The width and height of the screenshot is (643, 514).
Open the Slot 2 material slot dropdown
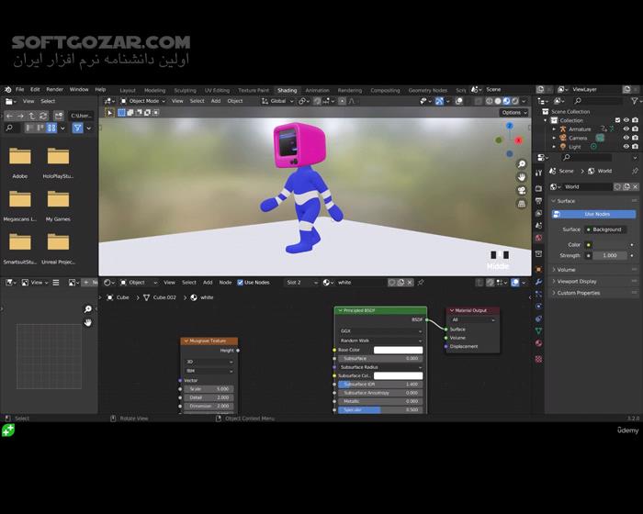(x=302, y=283)
